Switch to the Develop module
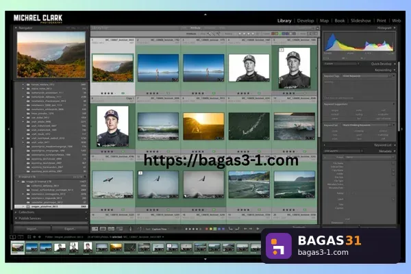The height and width of the screenshot is (274, 411). (306, 21)
